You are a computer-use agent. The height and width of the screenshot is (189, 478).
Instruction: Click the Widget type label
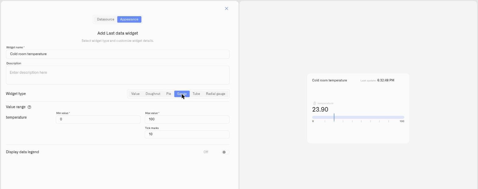point(16,94)
